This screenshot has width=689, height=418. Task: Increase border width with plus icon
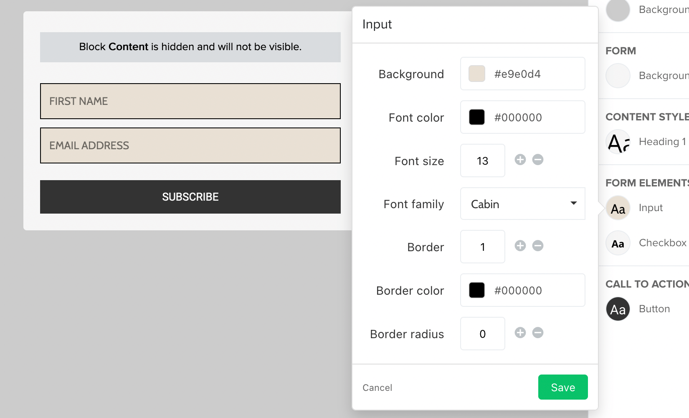520,246
